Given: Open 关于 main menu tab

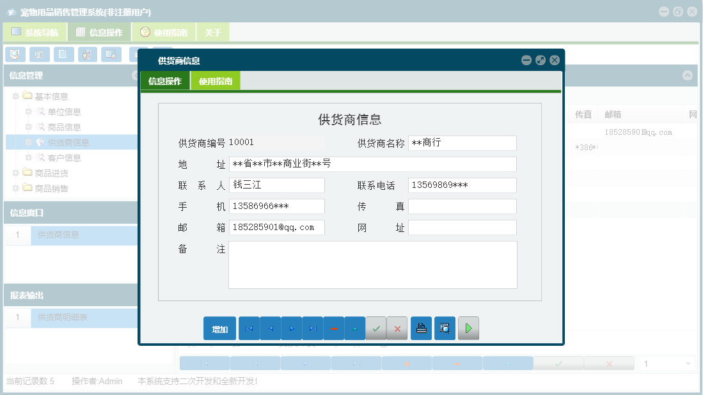Looking at the screenshot, I should point(213,32).
